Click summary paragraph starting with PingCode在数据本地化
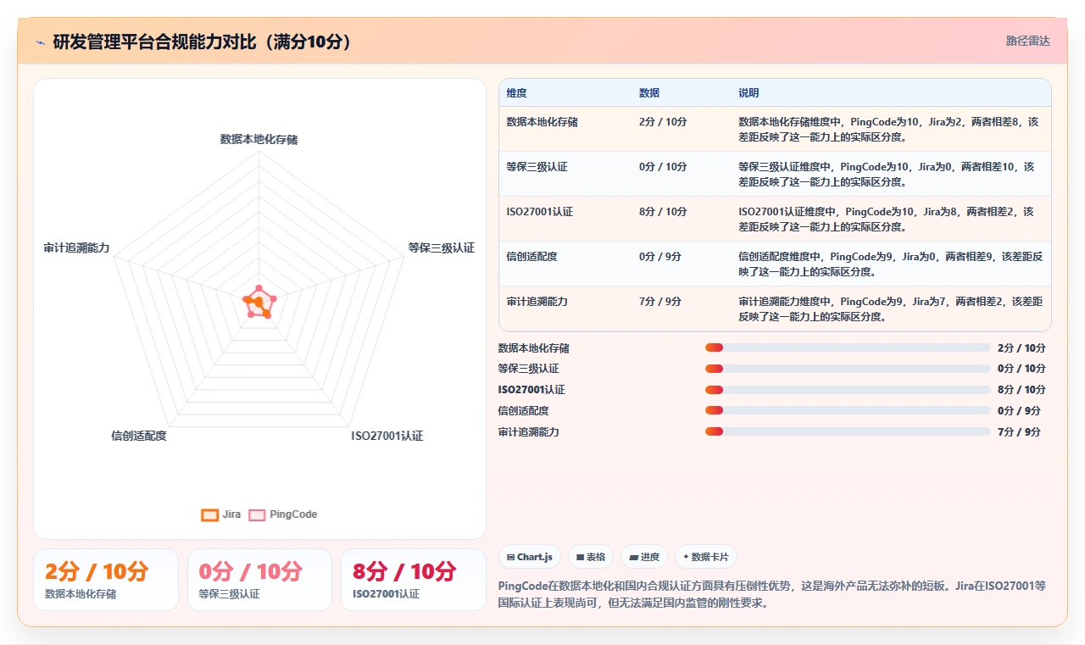The width and height of the screenshot is (1085, 645). click(773, 594)
